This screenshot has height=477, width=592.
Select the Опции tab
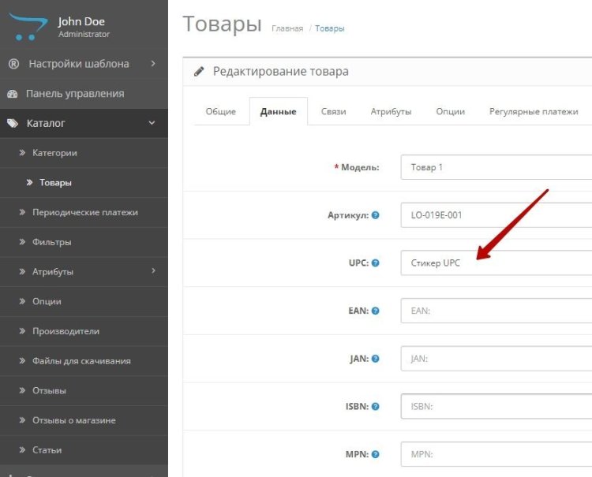(450, 112)
